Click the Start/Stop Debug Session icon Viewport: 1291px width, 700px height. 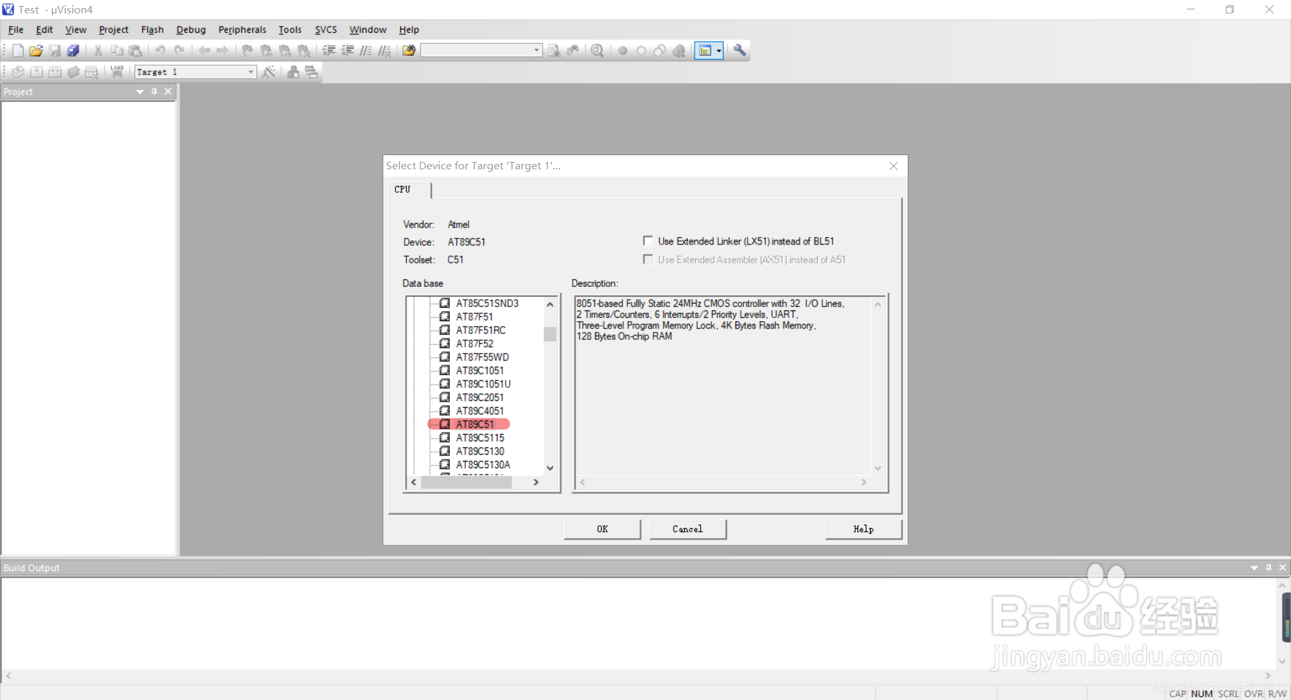click(597, 50)
